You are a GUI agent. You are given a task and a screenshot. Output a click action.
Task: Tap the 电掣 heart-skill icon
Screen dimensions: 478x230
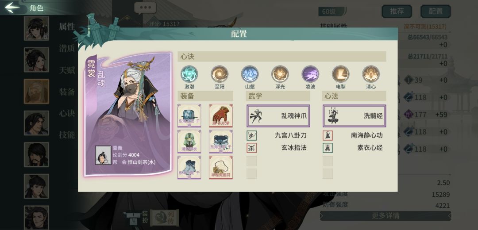click(340, 74)
